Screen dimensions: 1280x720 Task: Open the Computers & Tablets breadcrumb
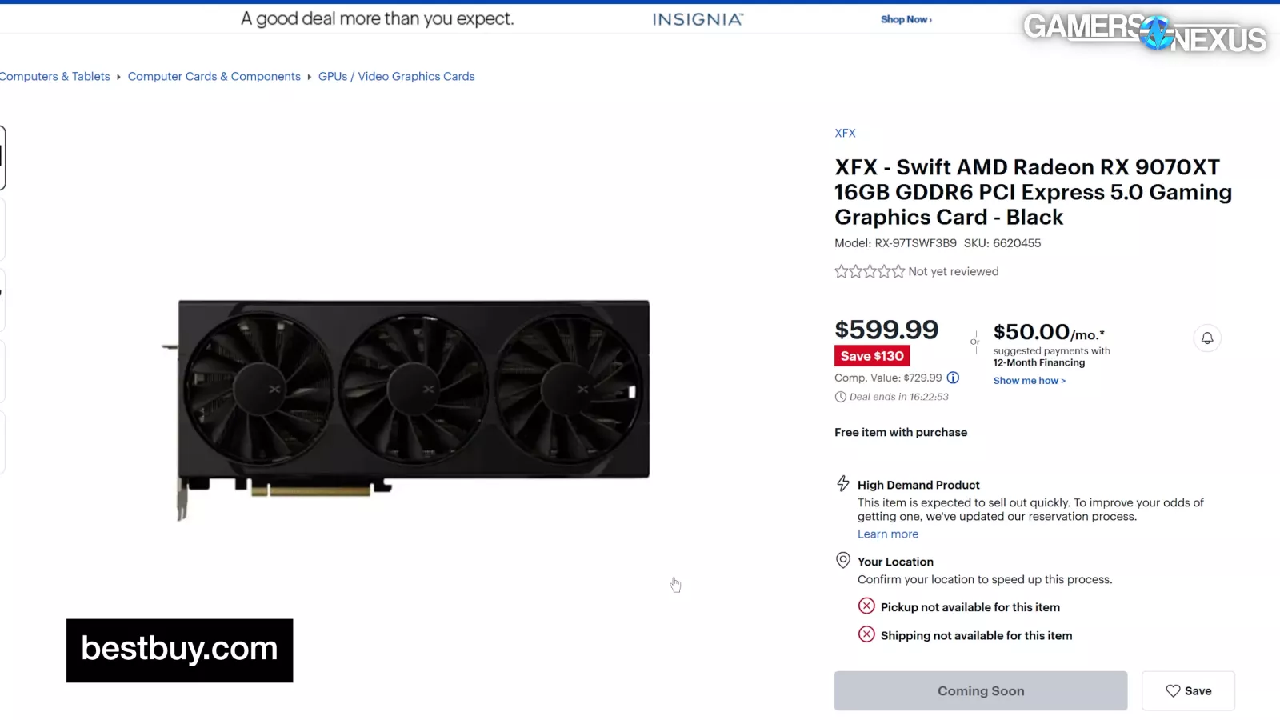coord(54,77)
